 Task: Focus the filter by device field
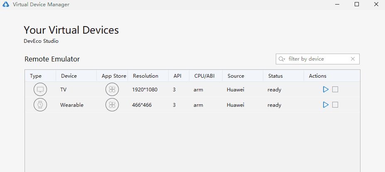(318, 59)
